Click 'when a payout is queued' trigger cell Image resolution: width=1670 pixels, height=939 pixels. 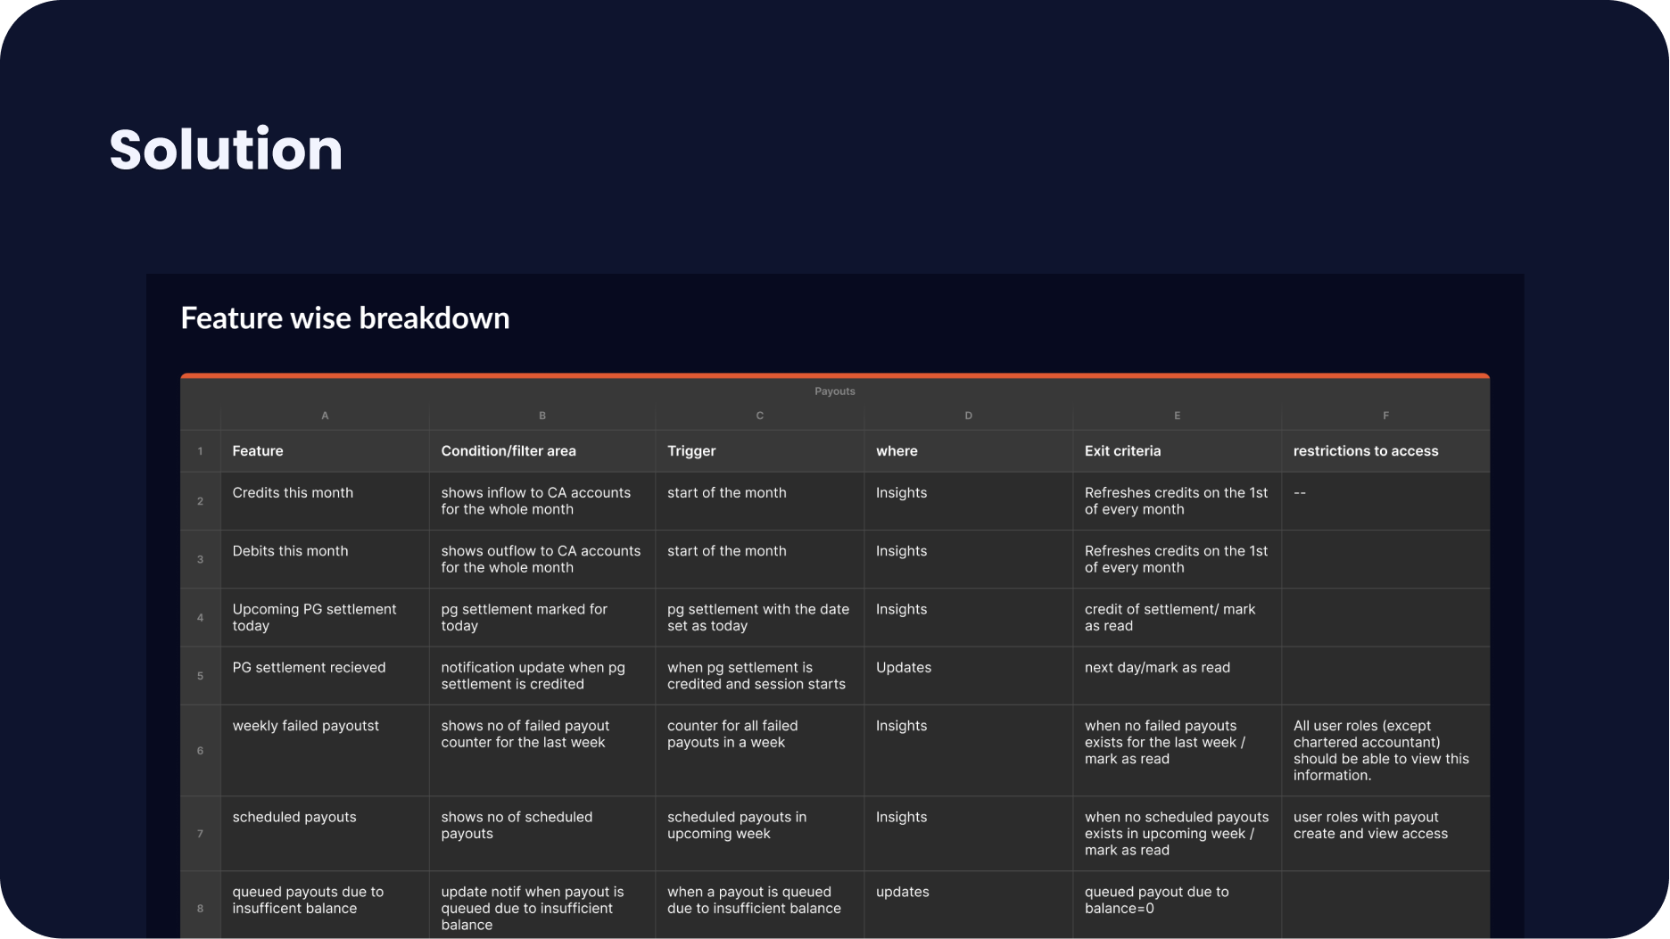click(x=759, y=905)
